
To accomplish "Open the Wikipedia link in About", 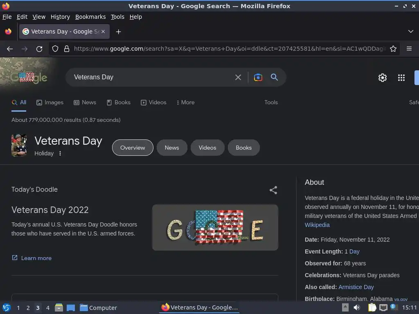I will 317,225.
